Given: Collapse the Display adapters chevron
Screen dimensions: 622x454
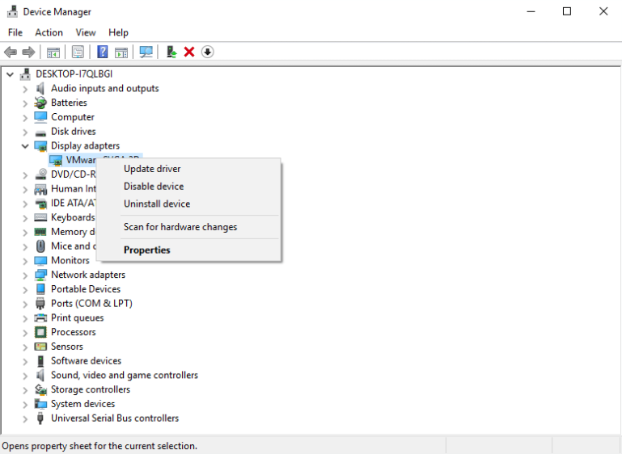Looking at the screenshot, I should [25, 145].
